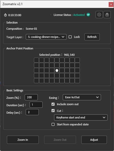Enable the Lock checkbox
Viewport: 114px width, 151px height.
(x=70, y=37)
